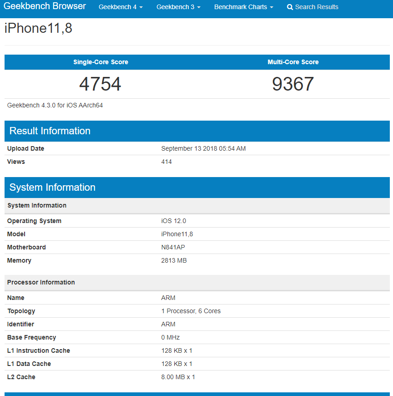The height and width of the screenshot is (396, 393).
Task: Select the Operating System label
Action: (x=34, y=221)
